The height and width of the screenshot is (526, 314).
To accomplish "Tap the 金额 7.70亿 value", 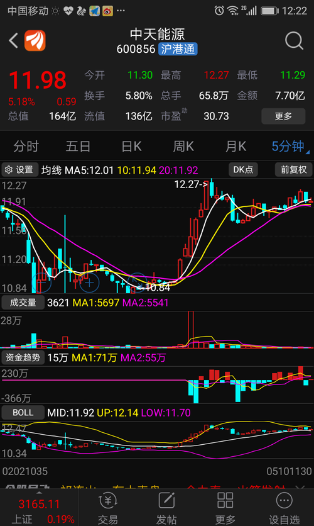I will [290, 96].
